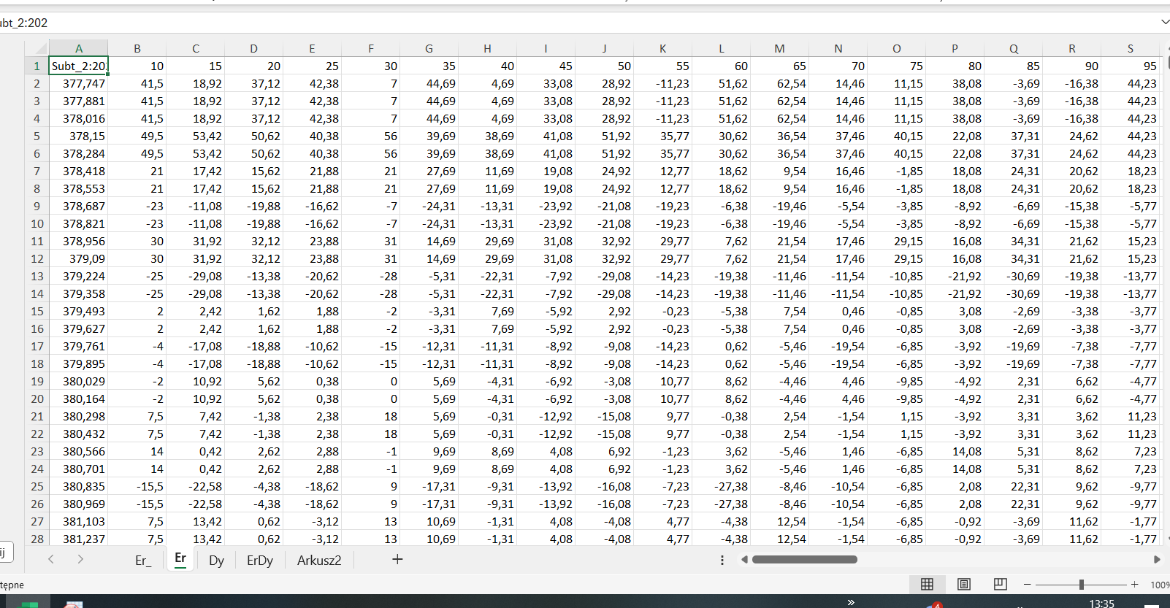Switch to Page Break Preview view
1170x608 pixels.
tap(1001, 584)
